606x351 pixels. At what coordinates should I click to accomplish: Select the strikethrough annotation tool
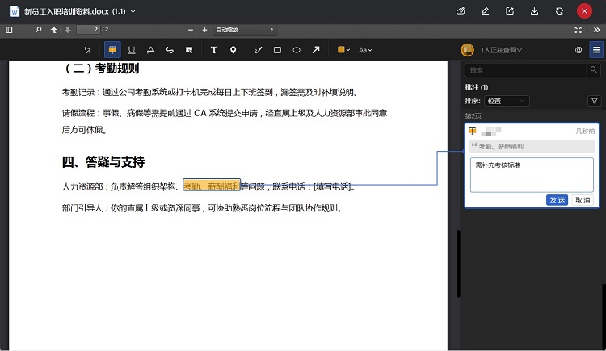coord(150,50)
